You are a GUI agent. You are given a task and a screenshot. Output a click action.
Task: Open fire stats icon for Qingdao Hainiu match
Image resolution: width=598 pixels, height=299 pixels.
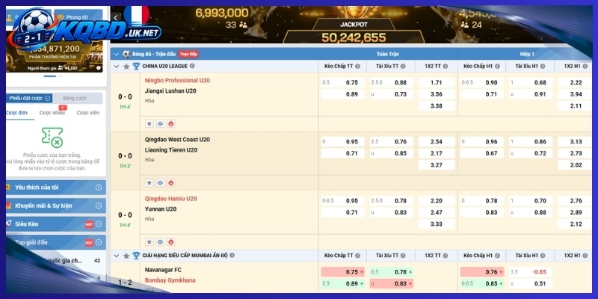(171, 241)
